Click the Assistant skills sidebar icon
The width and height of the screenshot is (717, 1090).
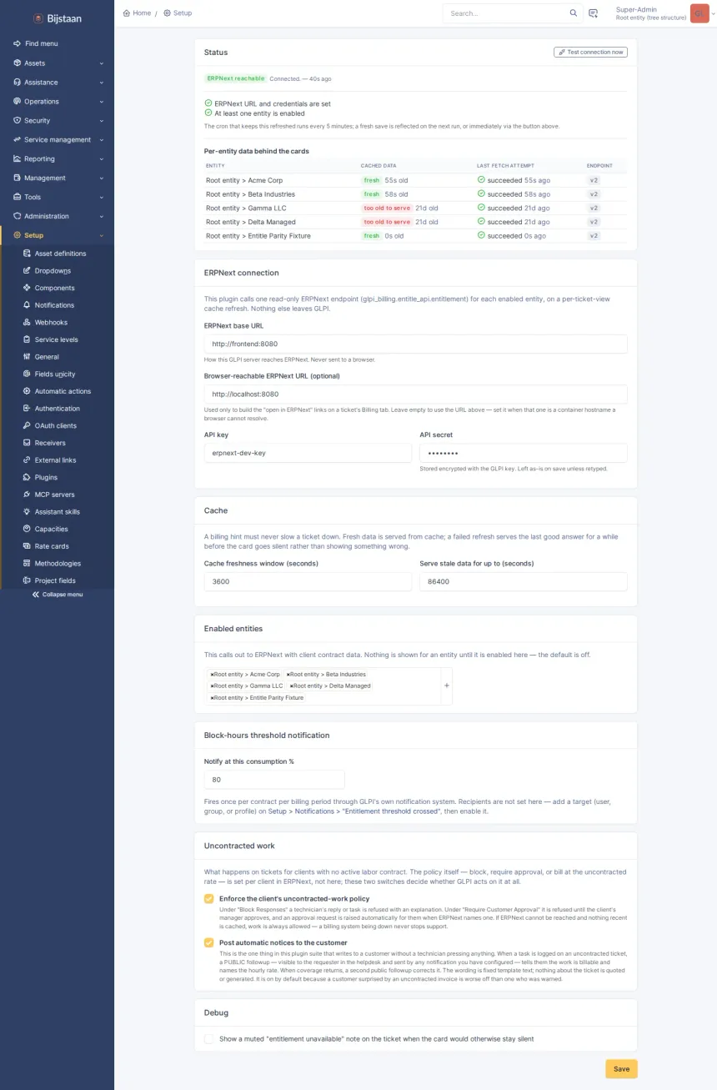click(x=27, y=512)
